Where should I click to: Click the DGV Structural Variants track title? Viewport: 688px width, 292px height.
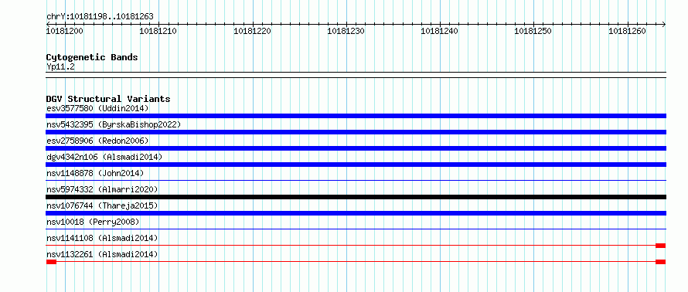[108, 99]
